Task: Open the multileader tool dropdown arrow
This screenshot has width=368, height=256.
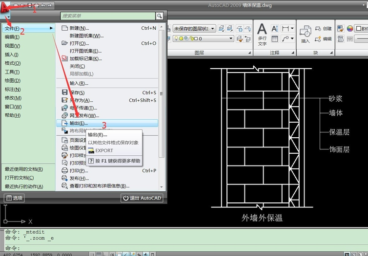Action: [292, 38]
